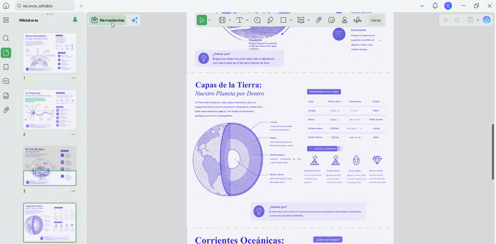Open page 3 thumbnail El Ciclo del Agua
The height and width of the screenshot is (244, 496).
click(50, 166)
